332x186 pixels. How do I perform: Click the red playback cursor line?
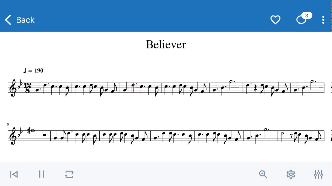(x=133, y=88)
